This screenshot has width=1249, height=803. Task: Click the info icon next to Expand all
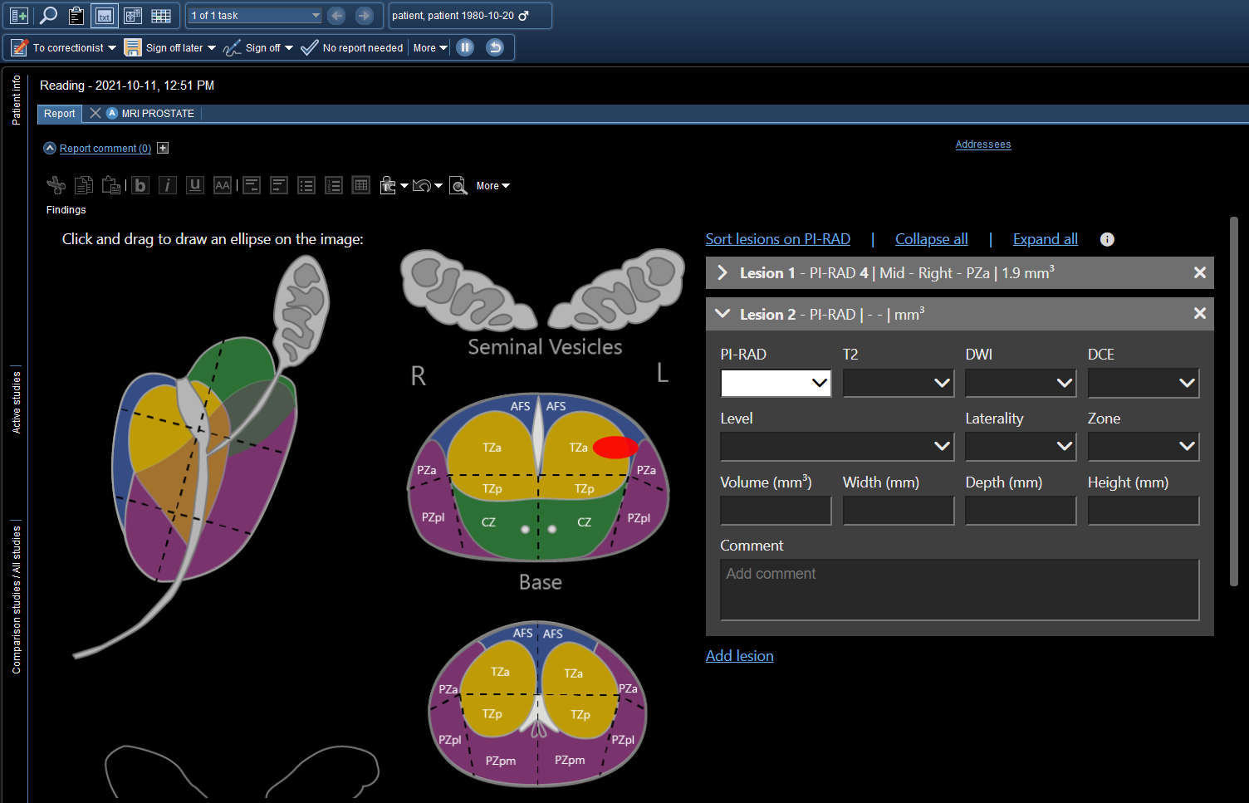click(1107, 239)
